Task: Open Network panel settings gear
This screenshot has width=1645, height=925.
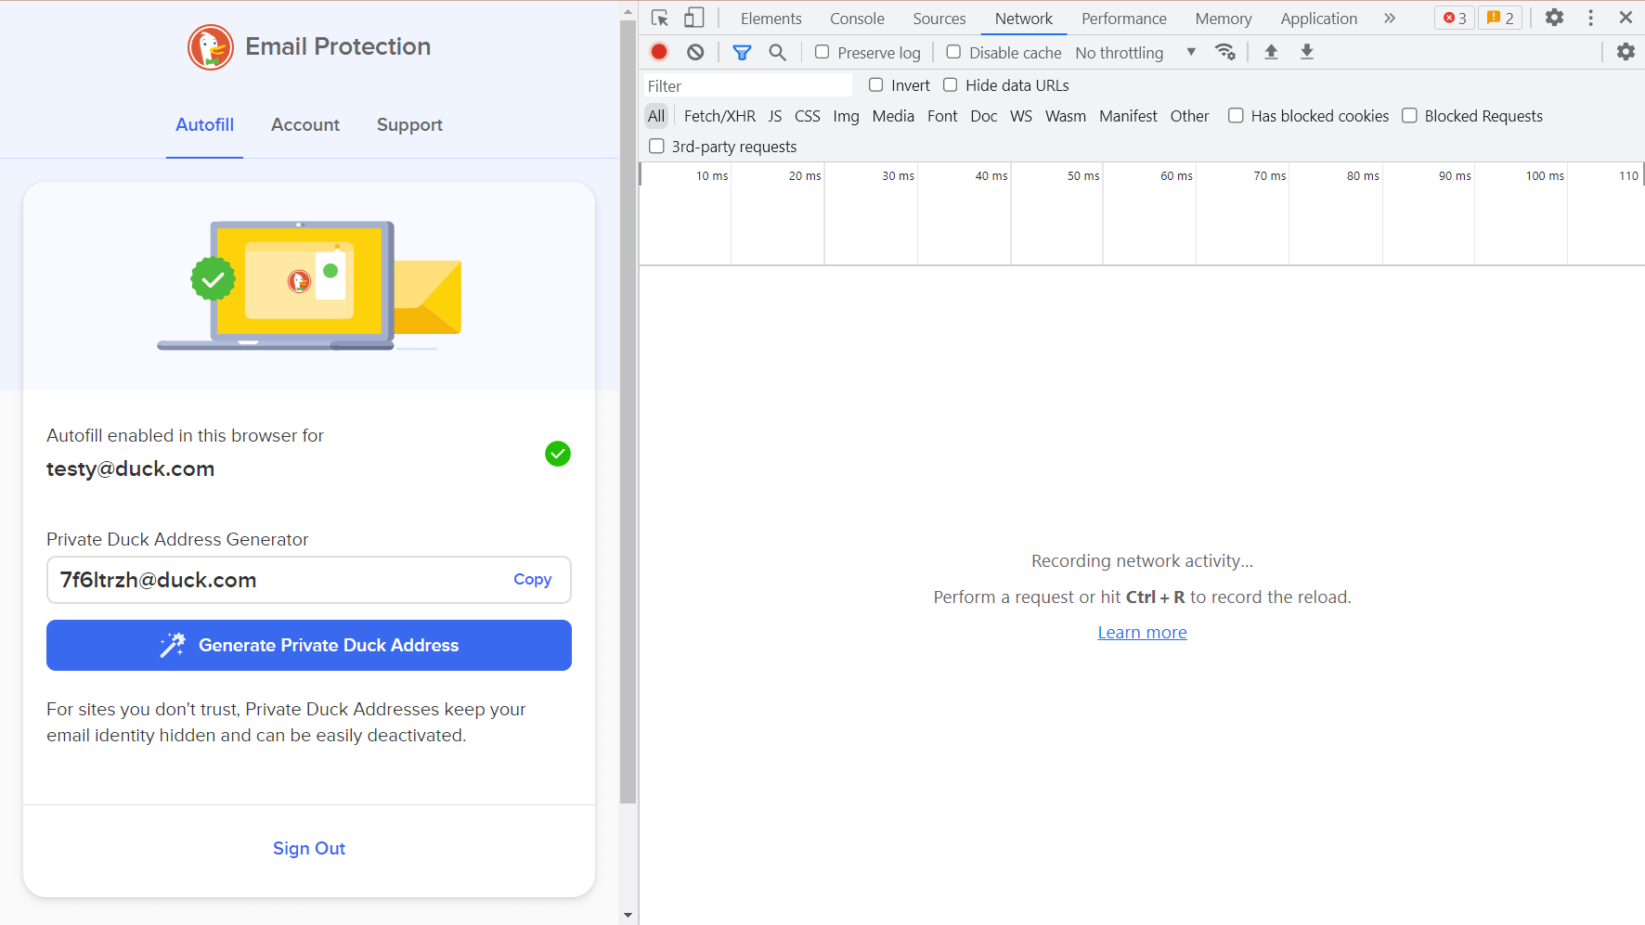Action: [x=1626, y=52]
